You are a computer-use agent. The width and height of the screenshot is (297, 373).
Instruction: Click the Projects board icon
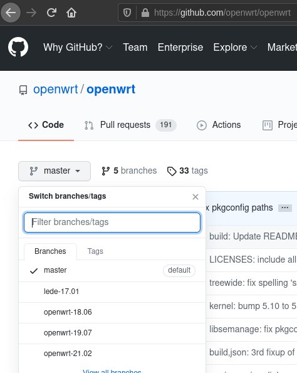pos(268,125)
